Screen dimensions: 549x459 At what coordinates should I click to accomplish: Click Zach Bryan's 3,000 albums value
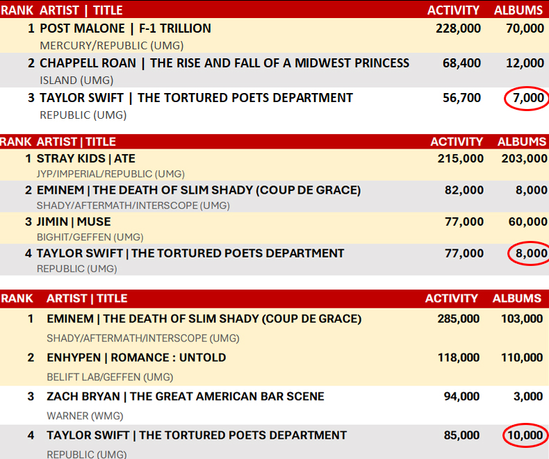coord(528,397)
